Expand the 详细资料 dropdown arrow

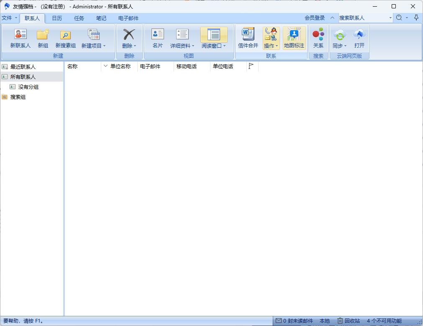point(193,46)
